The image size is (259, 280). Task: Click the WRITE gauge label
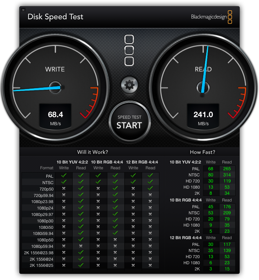pos(55,69)
